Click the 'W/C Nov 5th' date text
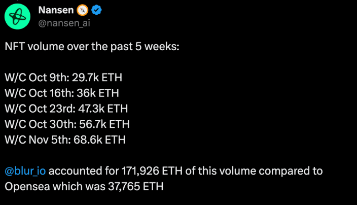Viewport: 357px width, 205px height. (x=38, y=140)
